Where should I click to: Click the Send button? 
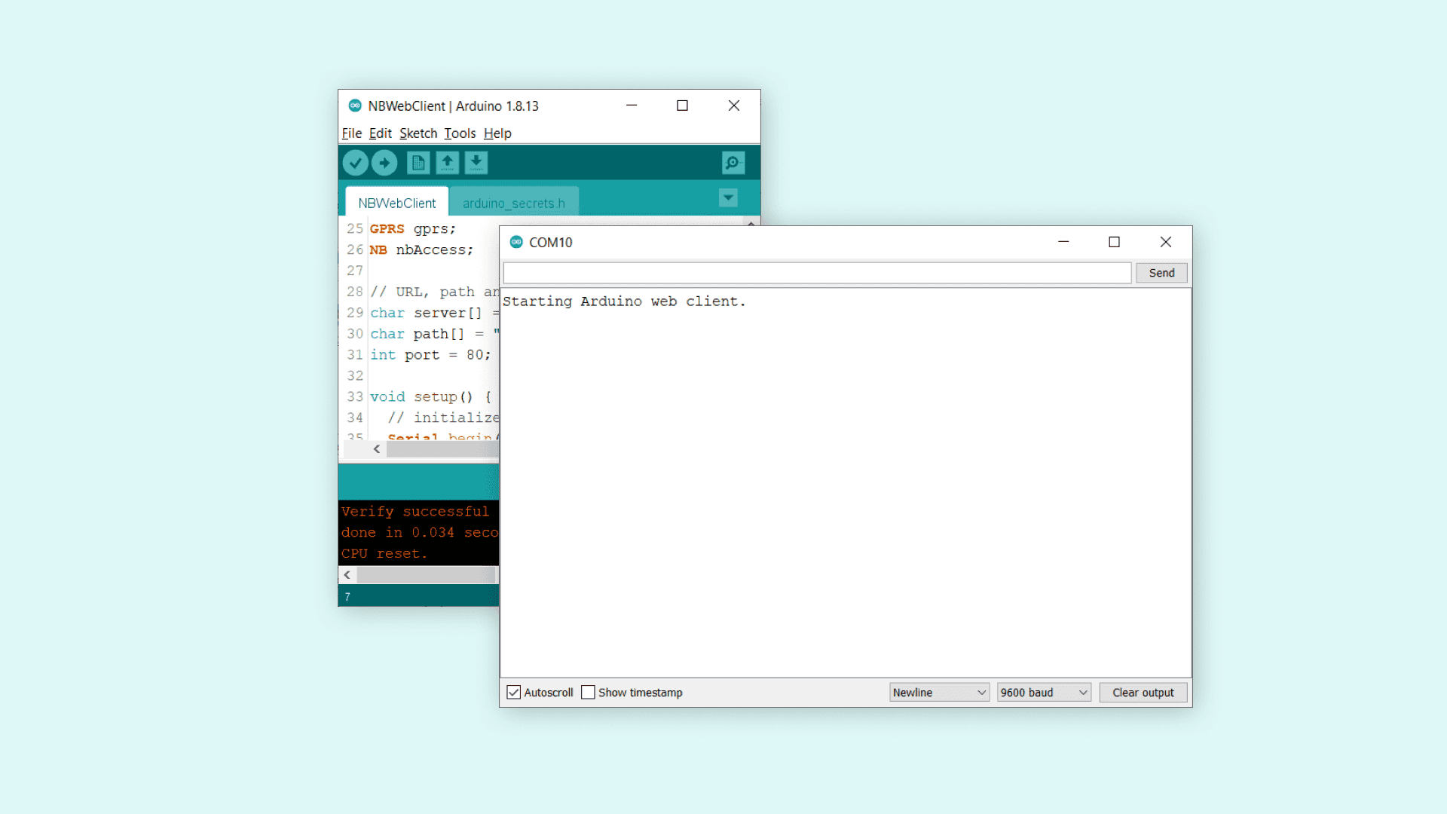(x=1161, y=273)
